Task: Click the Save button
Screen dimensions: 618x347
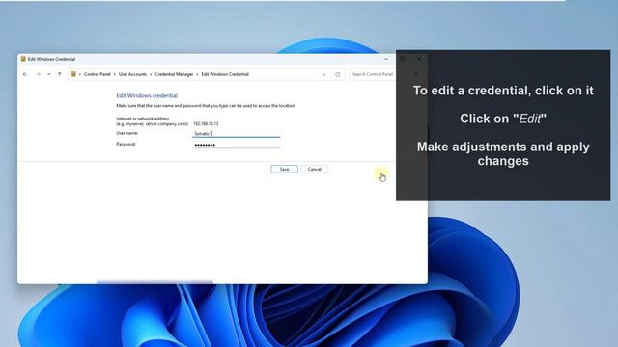Action: pyautogui.click(x=284, y=169)
